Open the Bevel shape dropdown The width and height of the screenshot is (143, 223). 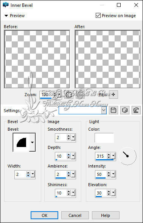32,142
